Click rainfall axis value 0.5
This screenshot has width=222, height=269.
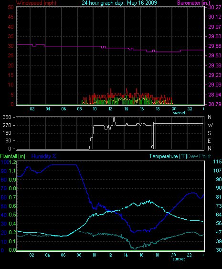click(x=12, y=215)
